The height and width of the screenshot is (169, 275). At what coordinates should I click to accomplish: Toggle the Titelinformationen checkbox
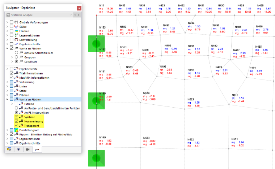click(x=12, y=73)
